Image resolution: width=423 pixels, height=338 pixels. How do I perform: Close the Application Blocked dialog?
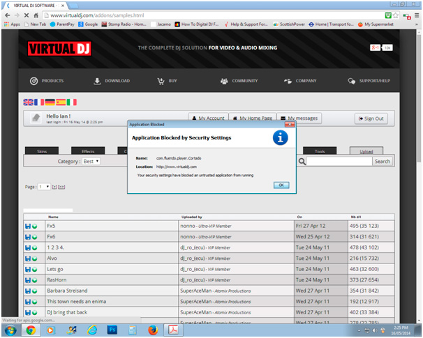coord(290,125)
